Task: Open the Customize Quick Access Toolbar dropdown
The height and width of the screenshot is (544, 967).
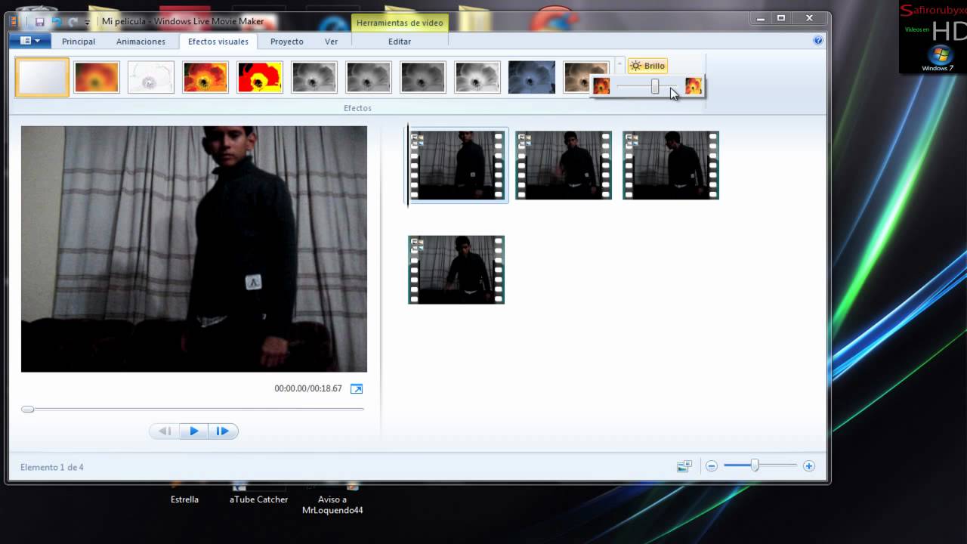Action: [x=88, y=23]
